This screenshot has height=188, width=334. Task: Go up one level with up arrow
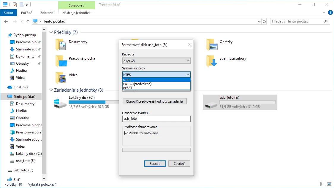click(28, 21)
